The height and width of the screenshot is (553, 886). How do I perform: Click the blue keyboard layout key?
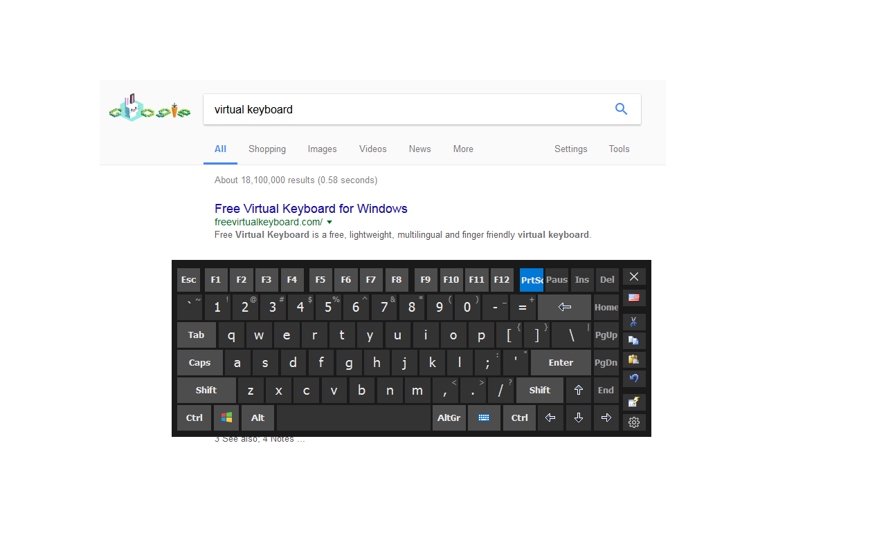coord(484,418)
